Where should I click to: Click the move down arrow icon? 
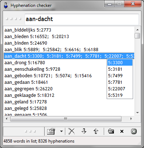(x=84, y=131)
